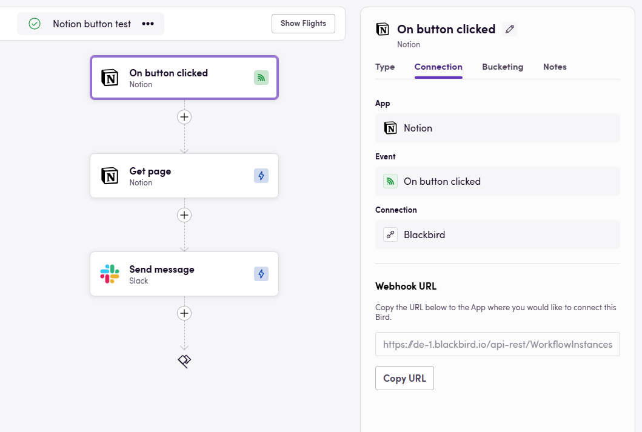Click the Slack logo on Send message node
The width and height of the screenshot is (642, 432).
110,274
